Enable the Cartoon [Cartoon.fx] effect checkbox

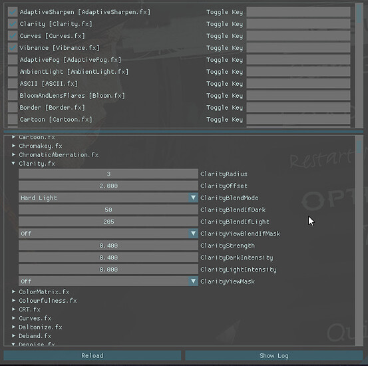point(13,120)
